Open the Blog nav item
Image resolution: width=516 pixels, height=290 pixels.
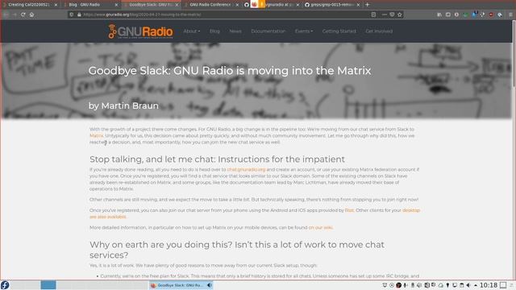[x=214, y=31]
